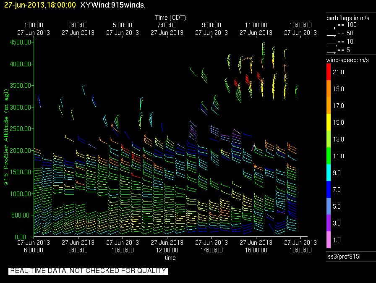
Task: Click the '21.0' wind-speed scale value
Action: [x=338, y=72]
